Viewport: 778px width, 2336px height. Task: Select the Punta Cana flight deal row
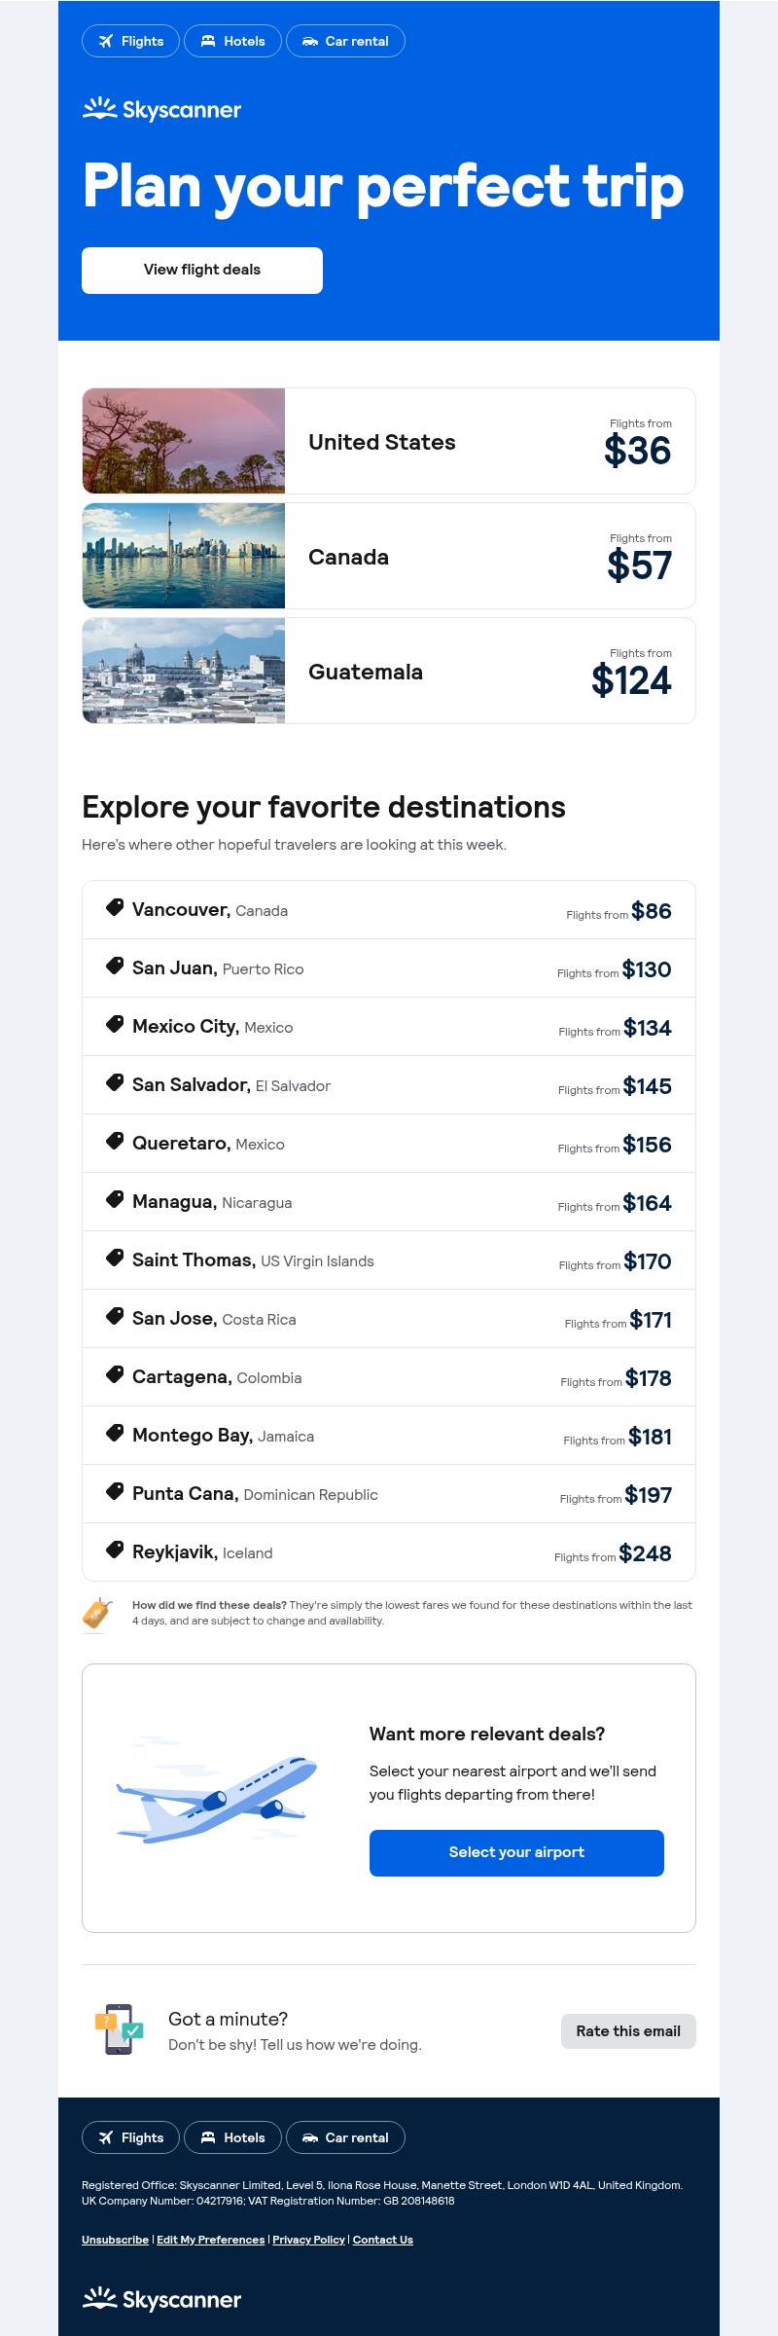point(389,1494)
